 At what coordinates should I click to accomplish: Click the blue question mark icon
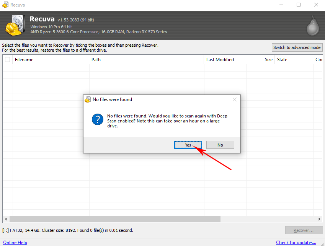tap(98, 119)
